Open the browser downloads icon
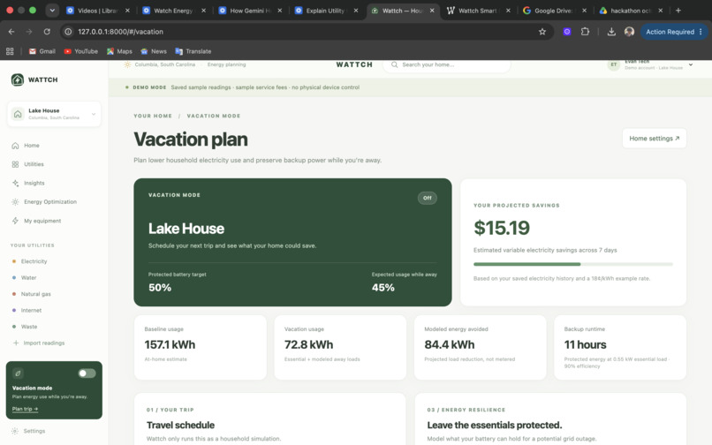Screen dimensions: 712x445 [611, 32]
